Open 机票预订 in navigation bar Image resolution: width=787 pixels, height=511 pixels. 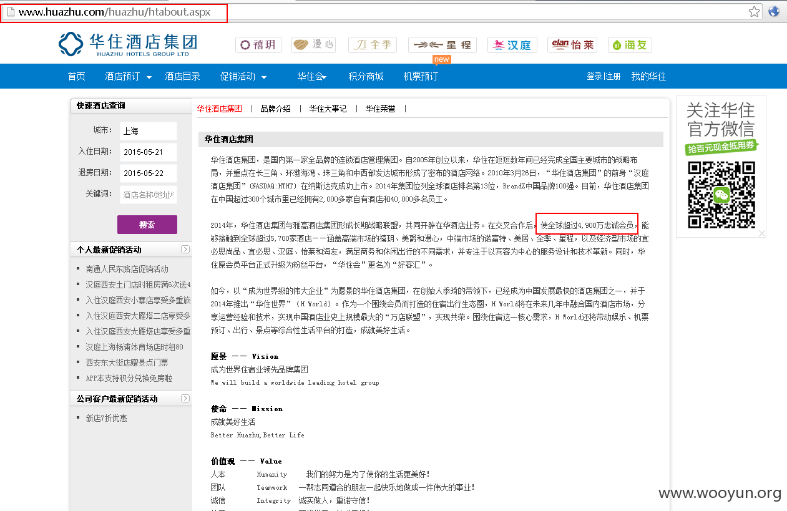[421, 76]
